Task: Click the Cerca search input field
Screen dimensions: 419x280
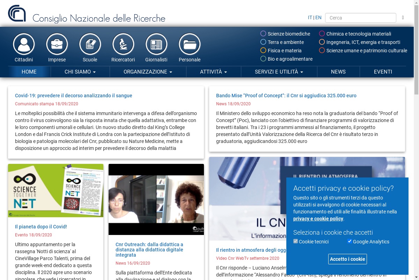Action: click(361, 18)
